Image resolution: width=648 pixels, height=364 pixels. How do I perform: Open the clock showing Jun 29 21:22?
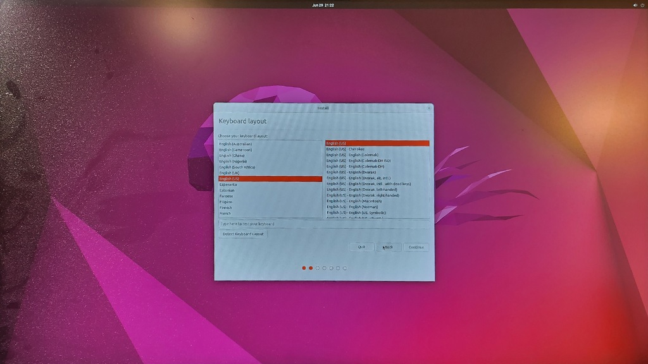(x=323, y=5)
